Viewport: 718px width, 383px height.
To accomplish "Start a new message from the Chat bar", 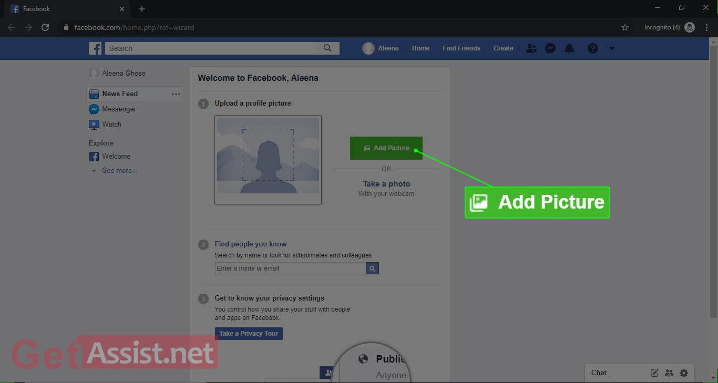I will click(654, 373).
